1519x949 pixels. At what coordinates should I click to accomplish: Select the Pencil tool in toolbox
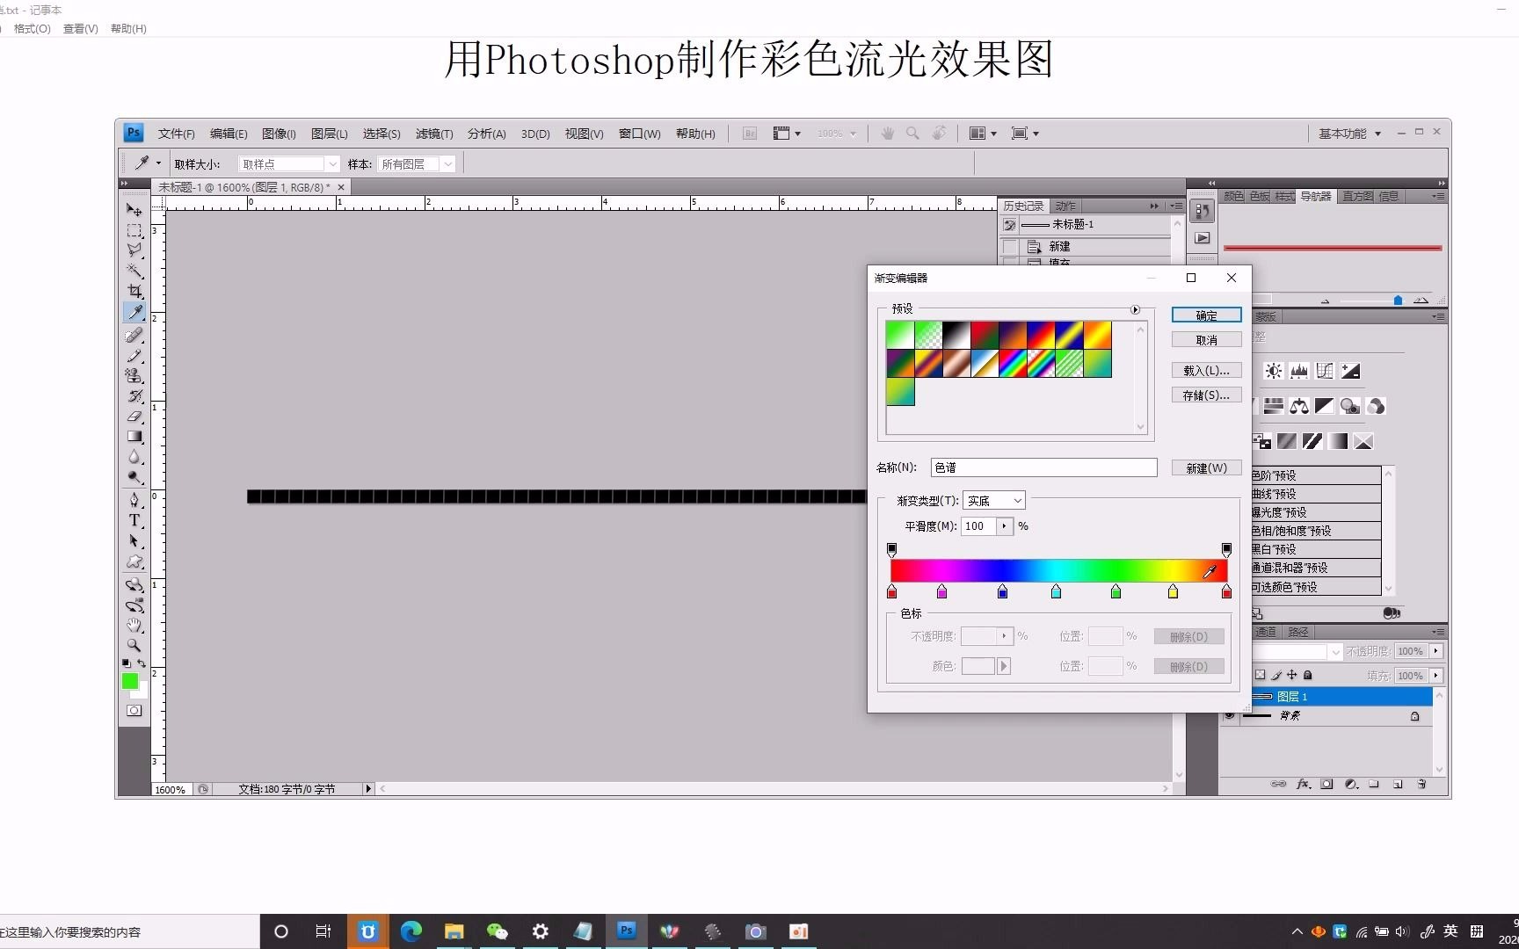[134, 355]
